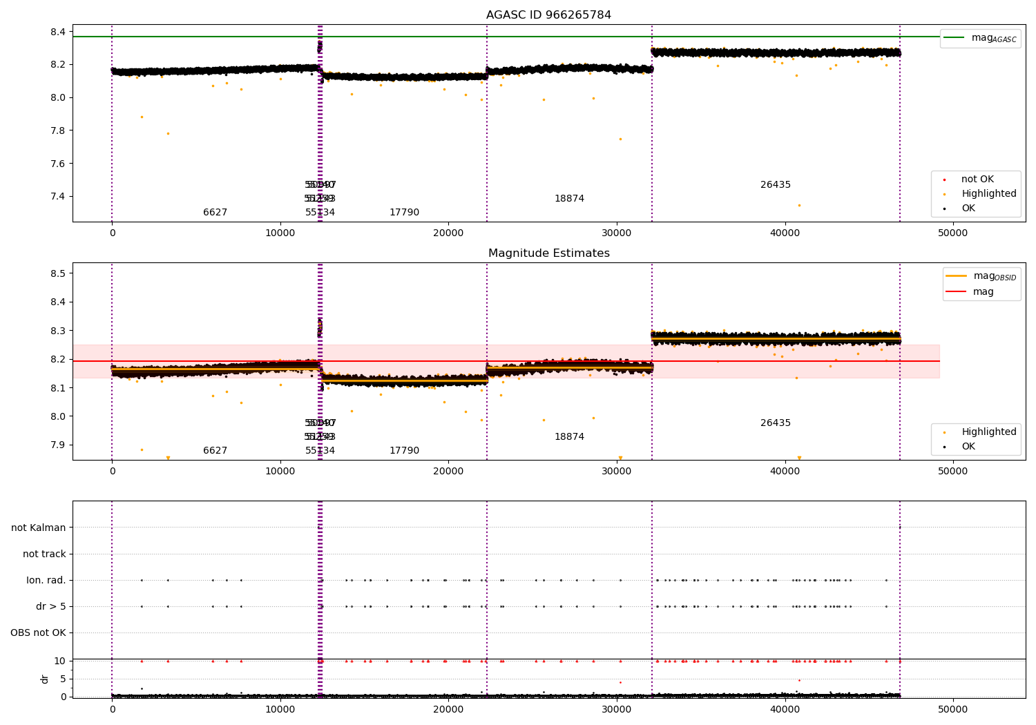Screen dimensions: 1036x725
Task: Click observation label 6627 in the top plot
Action: 215,213
